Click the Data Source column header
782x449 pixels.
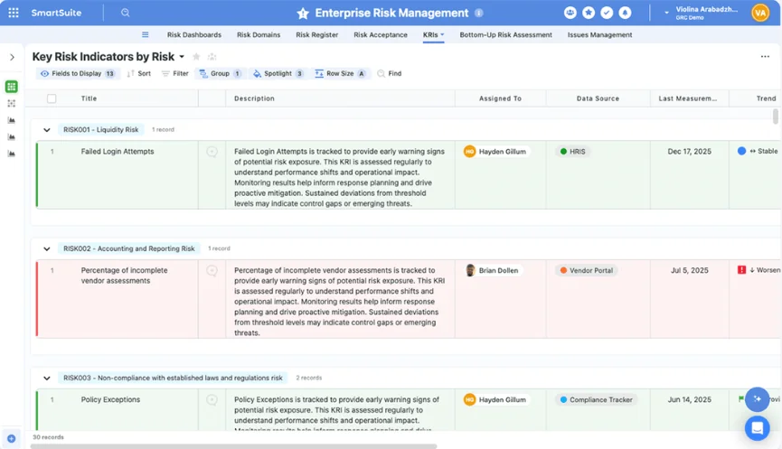pyautogui.click(x=598, y=98)
